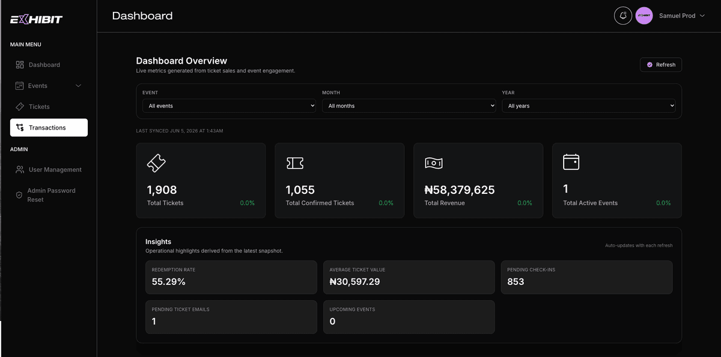This screenshot has width=721, height=357.
Task: Click the Total Confirmed Tickets coupon icon
Action: tap(295, 163)
